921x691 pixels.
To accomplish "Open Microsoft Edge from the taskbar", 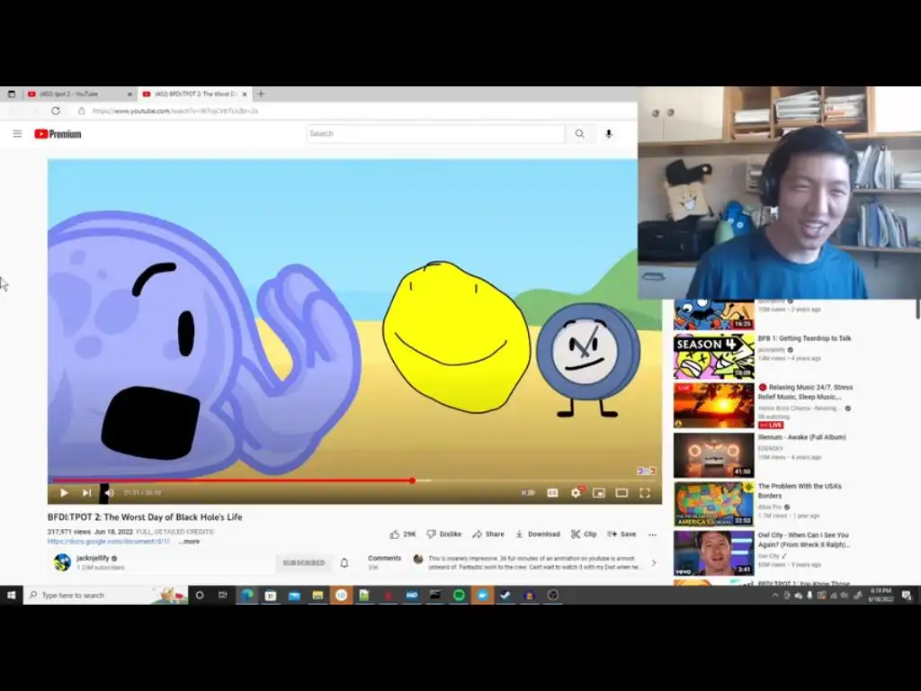I will tap(246, 596).
